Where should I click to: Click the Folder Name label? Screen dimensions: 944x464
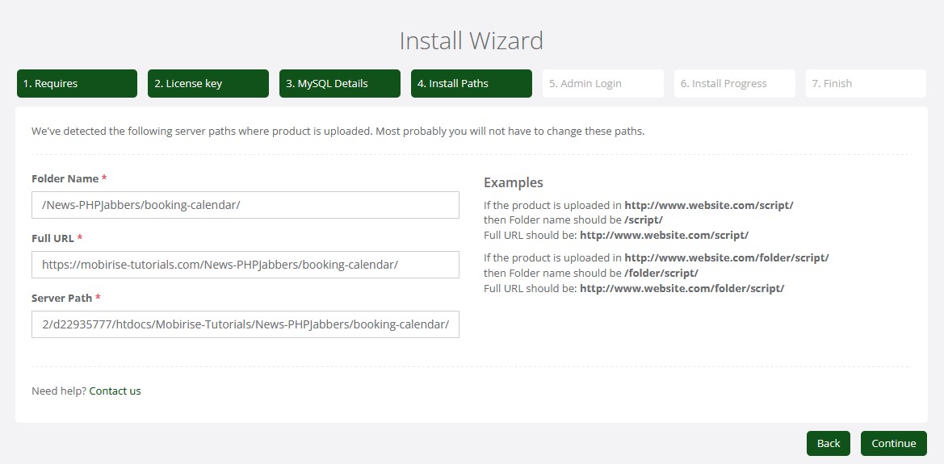click(65, 178)
